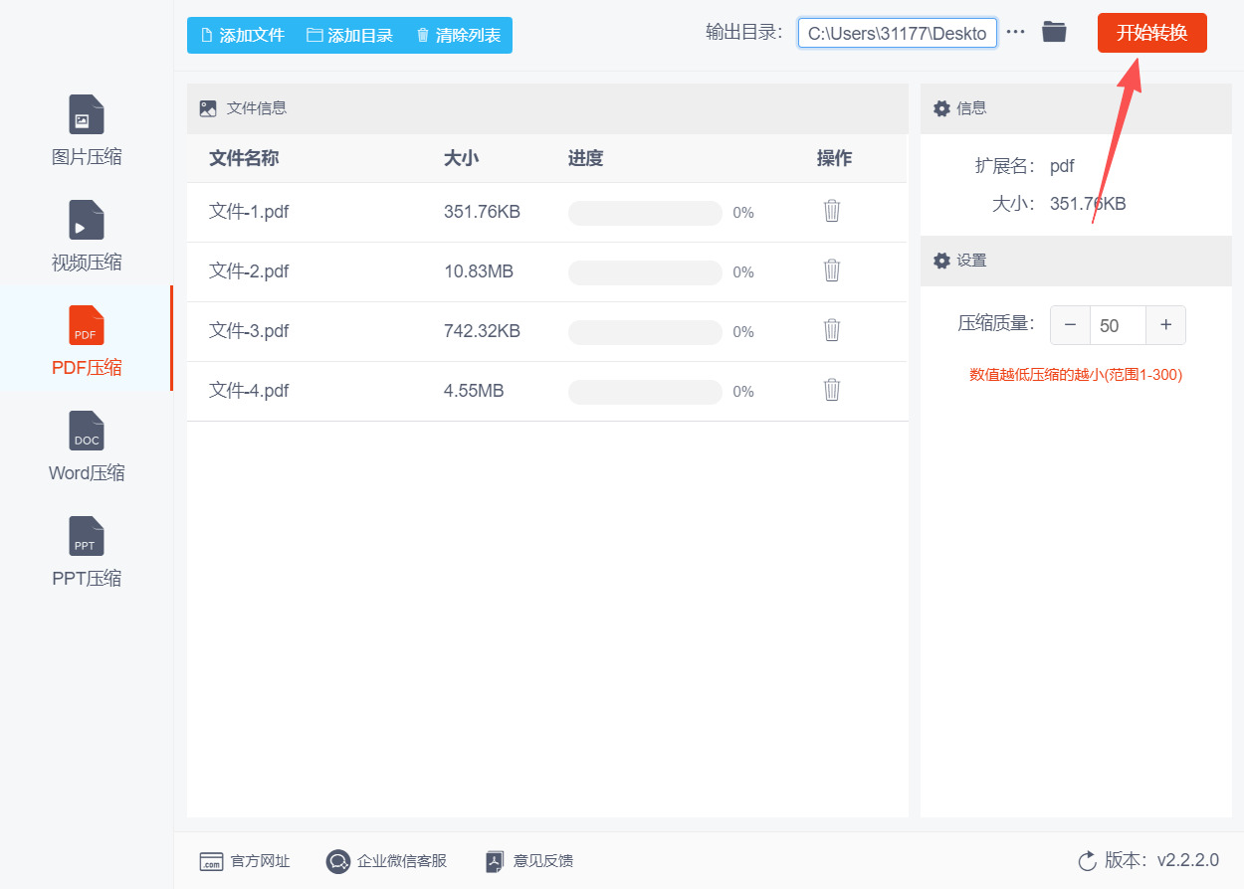This screenshot has width=1244, height=889.
Task: Select the PDF压缩 sidebar icon
Action: click(x=87, y=325)
